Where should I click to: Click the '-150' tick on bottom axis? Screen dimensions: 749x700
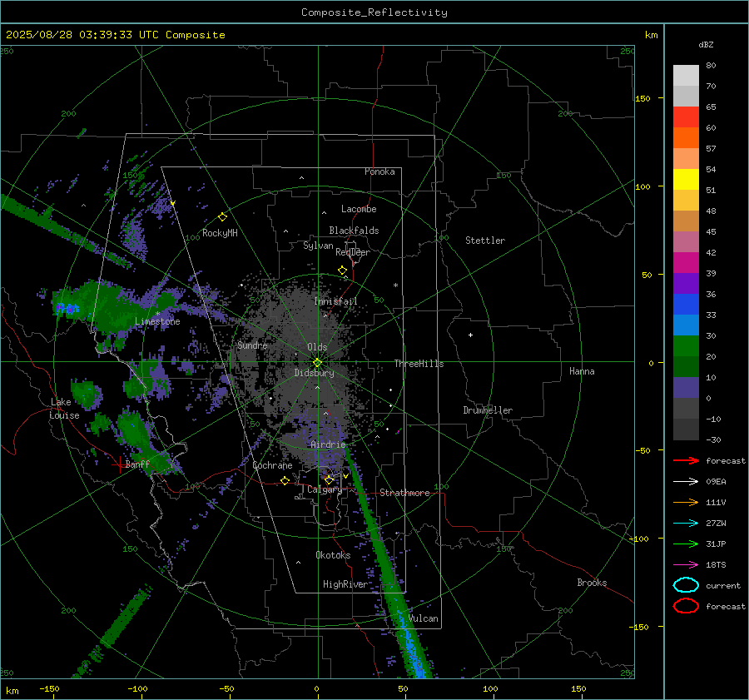click(49, 688)
